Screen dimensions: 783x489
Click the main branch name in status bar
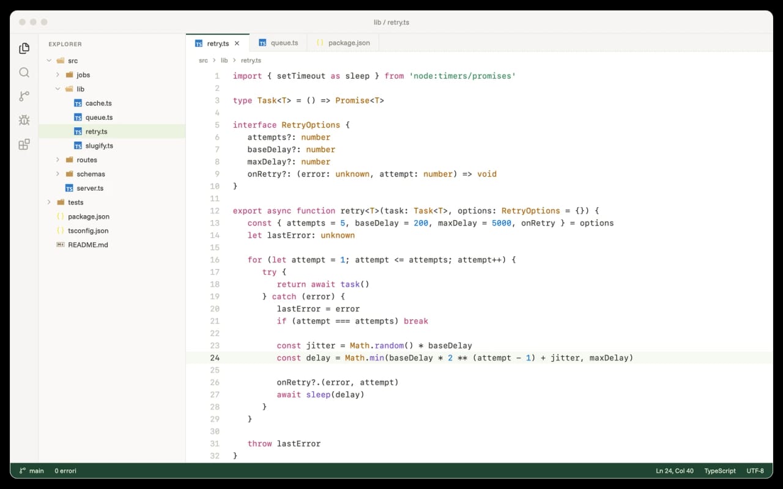pos(37,471)
